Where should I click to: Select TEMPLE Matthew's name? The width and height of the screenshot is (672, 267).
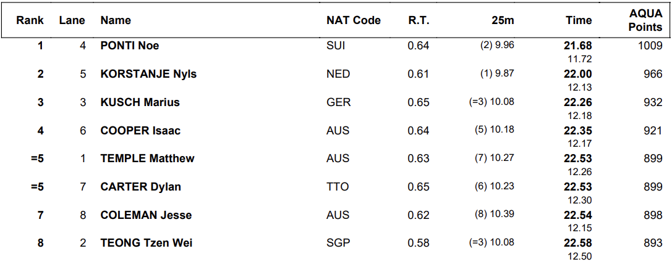click(x=147, y=158)
